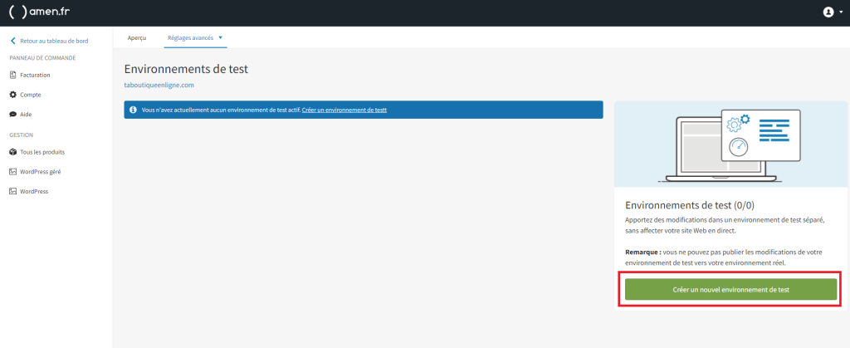Open Facturation from the sidebar

point(35,75)
